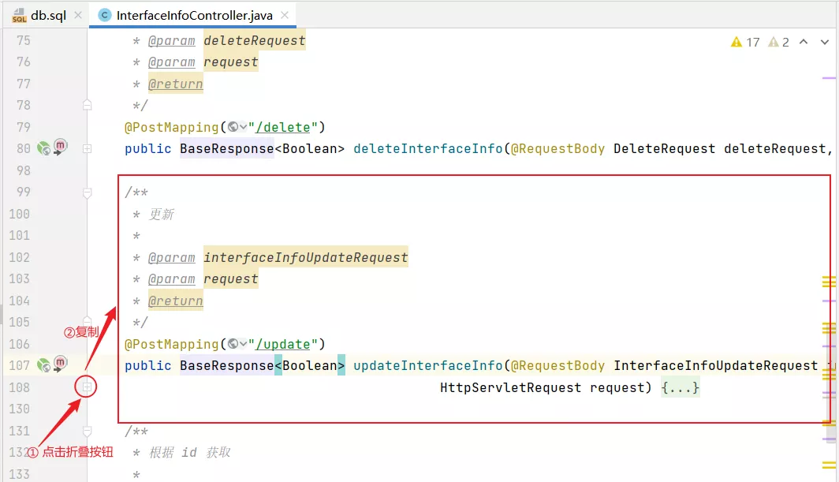Click the deleteRequest param on line 75
839x482 pixels.
point(254,41)
